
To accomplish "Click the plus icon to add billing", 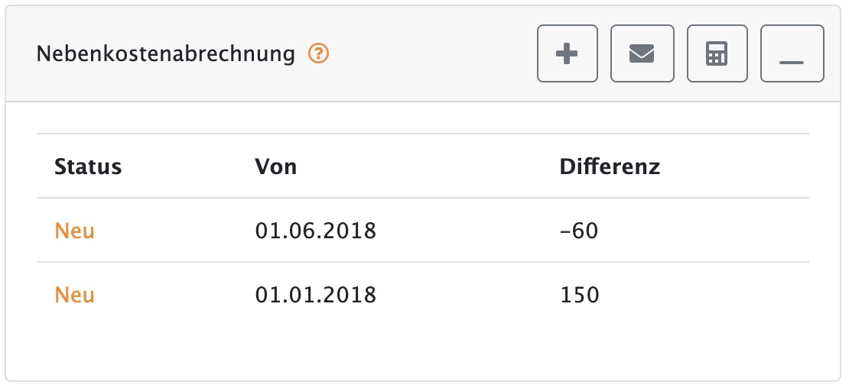I will coord(567,53).
